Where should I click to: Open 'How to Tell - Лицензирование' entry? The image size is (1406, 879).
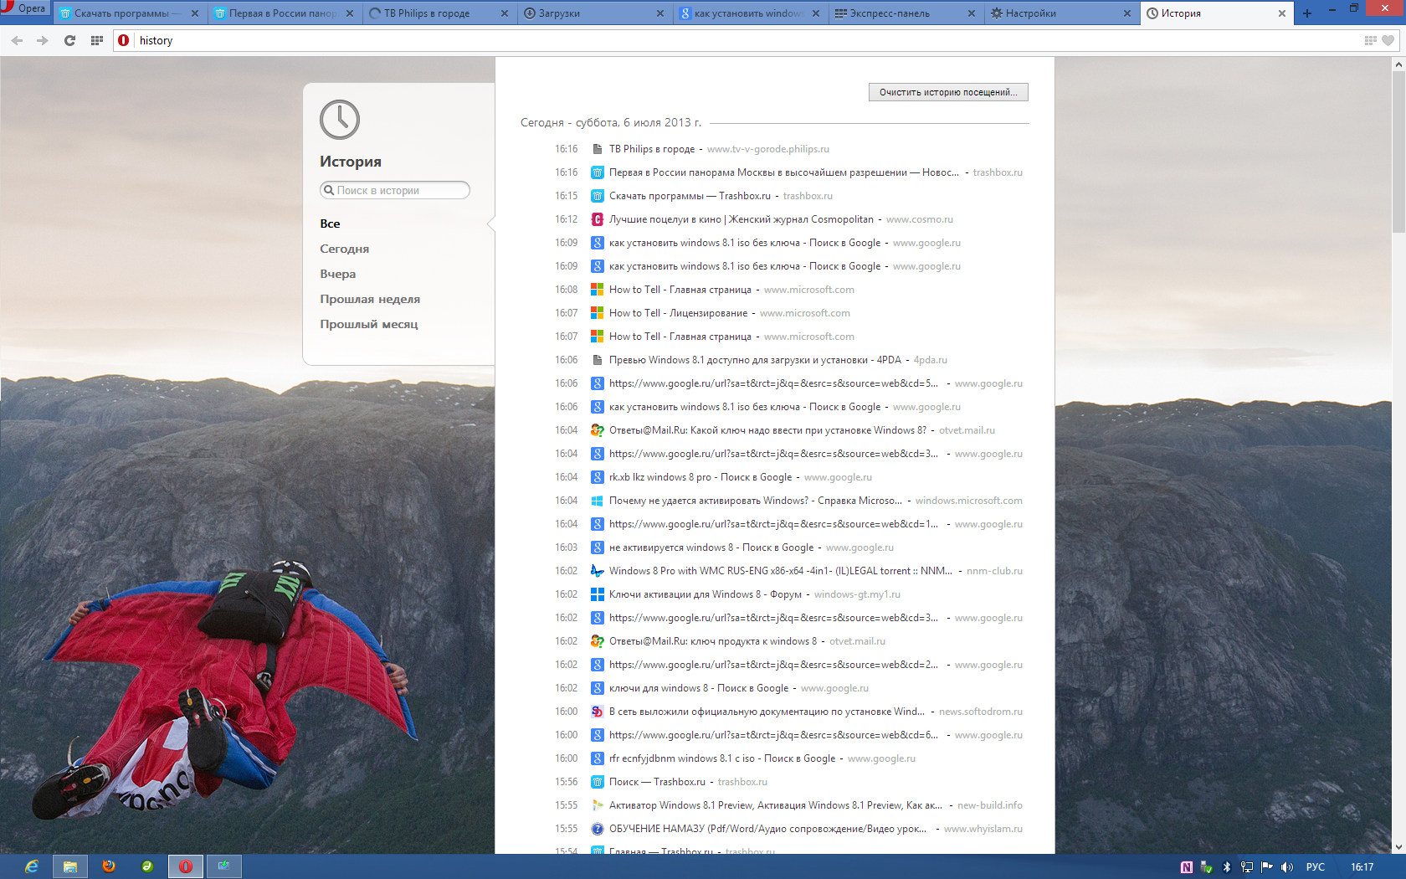[x=678, y=313]
